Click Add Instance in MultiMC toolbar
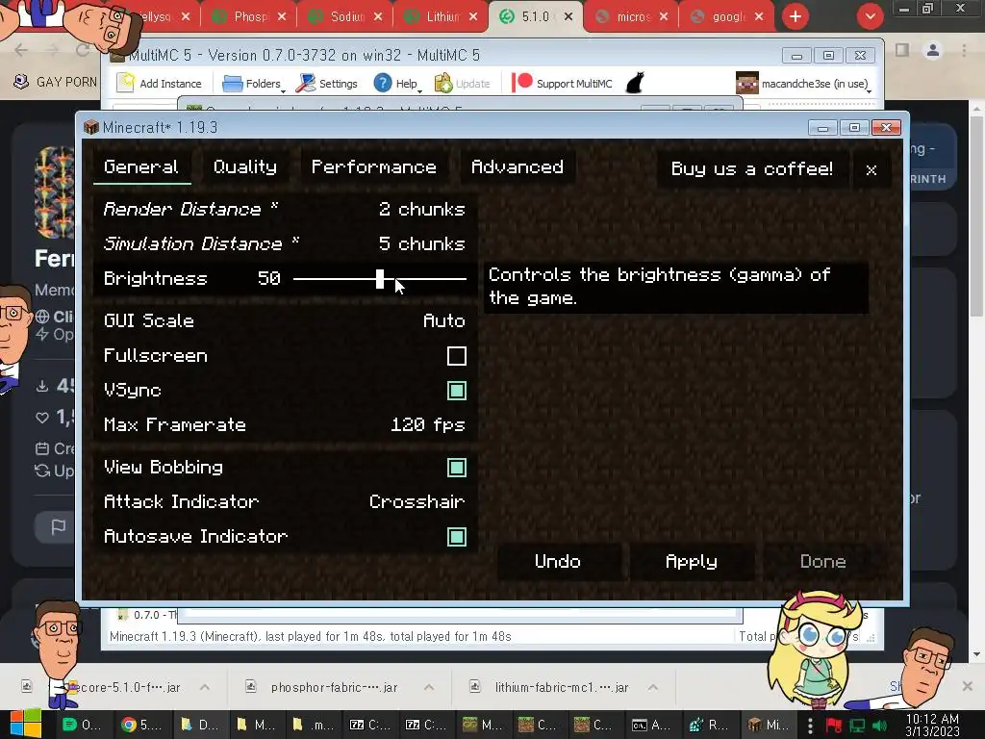Image resolution: width=985 pixels, height=739 pixels. pos(160,84)
